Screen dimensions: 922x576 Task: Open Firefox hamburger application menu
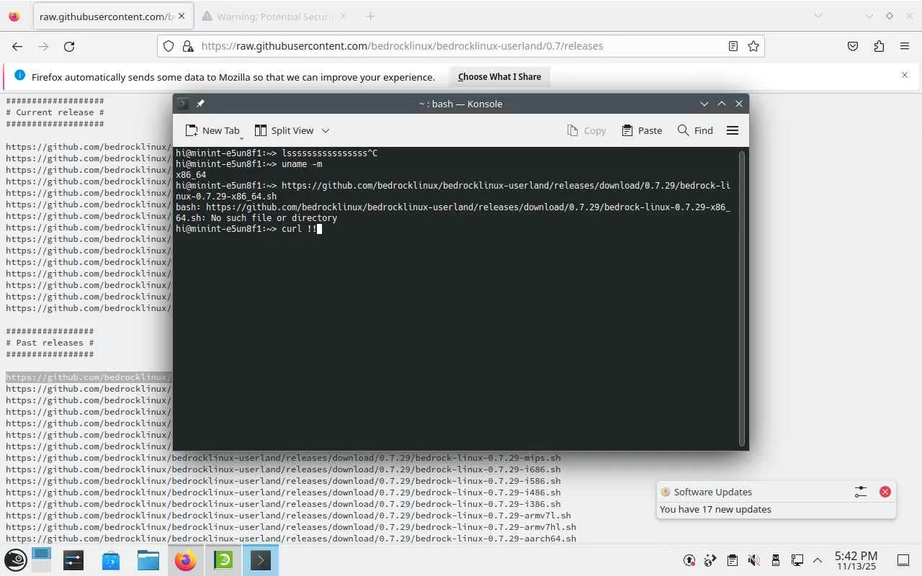point(905,46)
